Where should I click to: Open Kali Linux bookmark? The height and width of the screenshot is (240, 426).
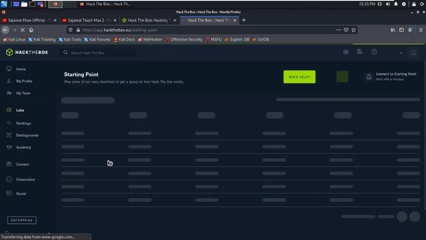[x=14, y=39]
